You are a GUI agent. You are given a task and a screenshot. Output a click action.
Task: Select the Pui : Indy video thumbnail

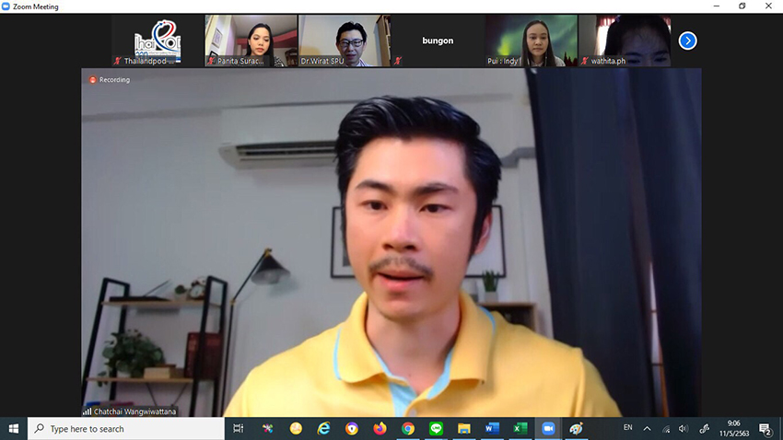click(x=532, y=41)
